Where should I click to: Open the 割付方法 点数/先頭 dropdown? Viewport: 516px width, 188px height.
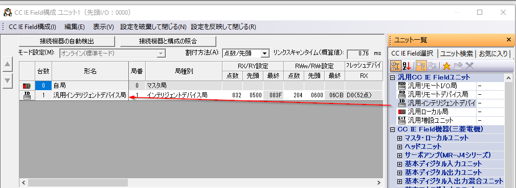coord(265,53)
